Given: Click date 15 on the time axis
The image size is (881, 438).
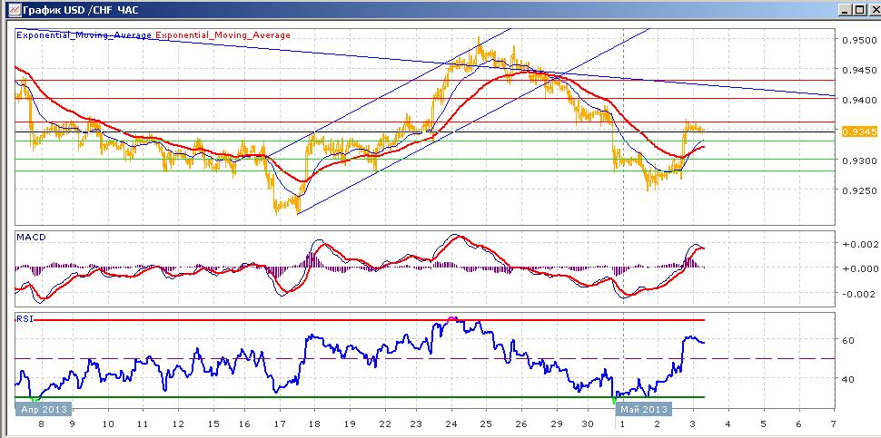Looking at the screenshot, I should click(x=213, y=424).
